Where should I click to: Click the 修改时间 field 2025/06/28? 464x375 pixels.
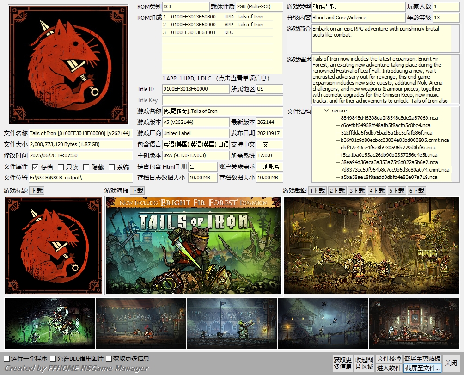(x=80, y=155)
